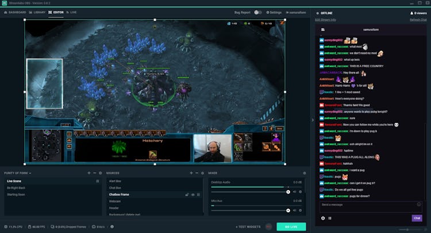Select the Starting Soon scene
Image resolution: width=431 pixels, height=233 pixels.
coord(52,195)
